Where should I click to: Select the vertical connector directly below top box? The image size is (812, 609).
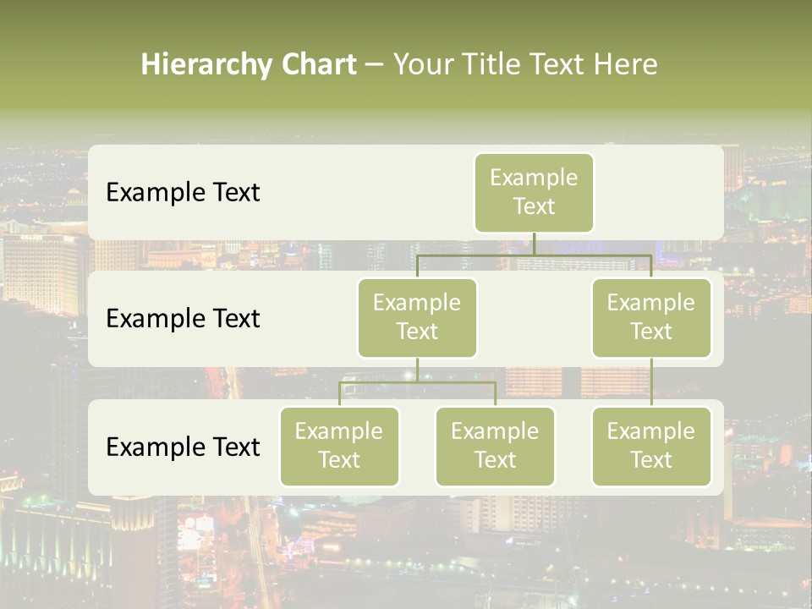point(534,244)
